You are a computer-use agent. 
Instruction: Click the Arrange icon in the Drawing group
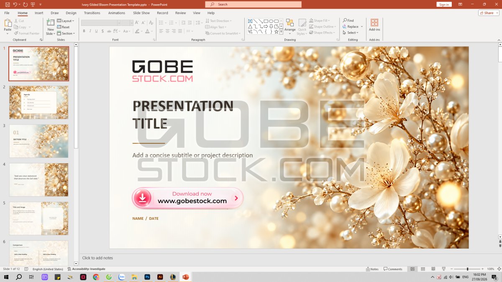290,23
